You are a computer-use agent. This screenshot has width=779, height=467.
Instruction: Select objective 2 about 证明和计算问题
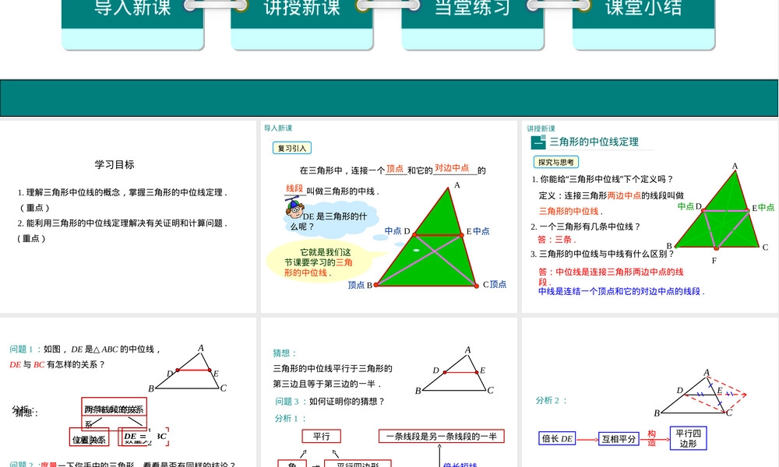tap(122, 230)
